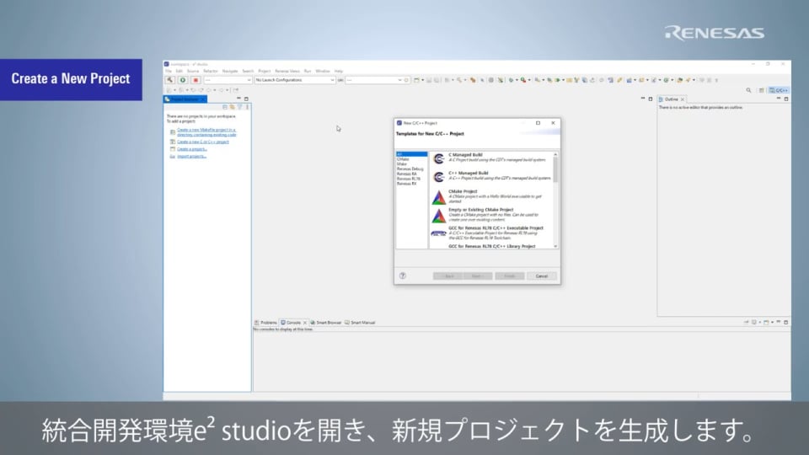809x455 pixels.
Task: Select 'Renesas RA' category
Action: click(x=406, y=174)
